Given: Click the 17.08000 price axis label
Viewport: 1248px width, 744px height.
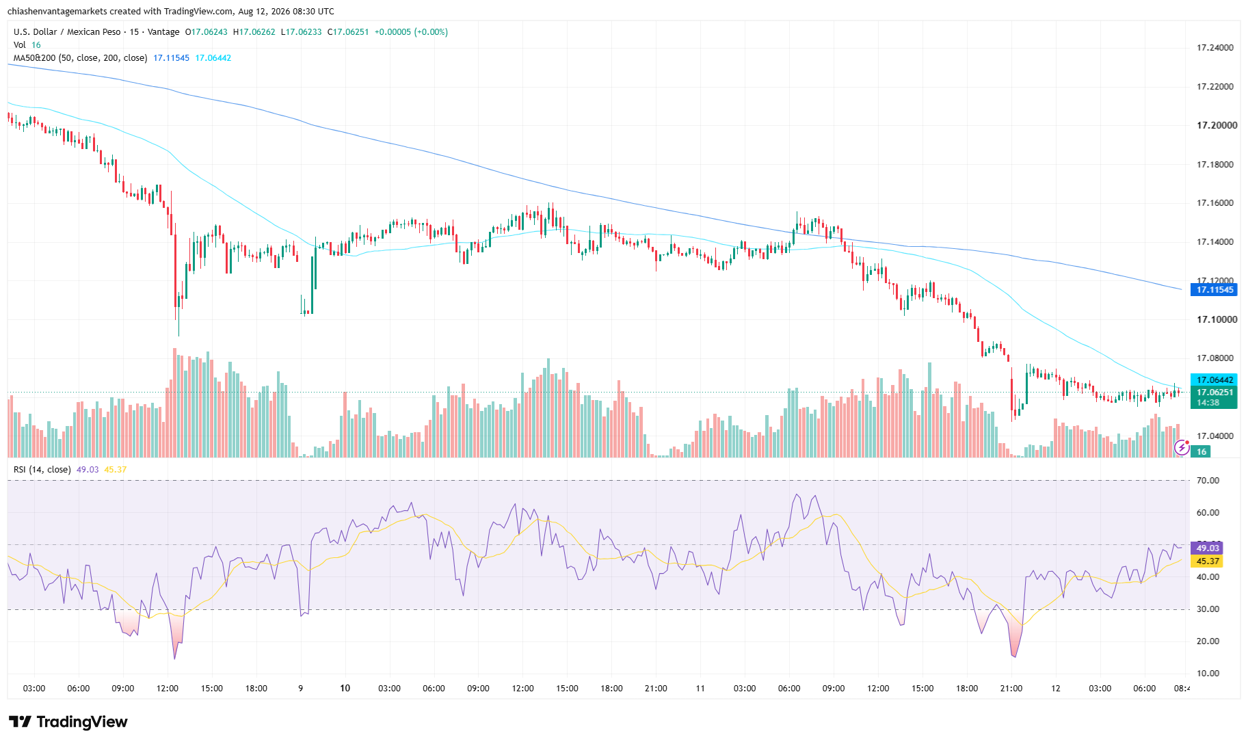Looking at the screenshot, I should pos(1214,358).
